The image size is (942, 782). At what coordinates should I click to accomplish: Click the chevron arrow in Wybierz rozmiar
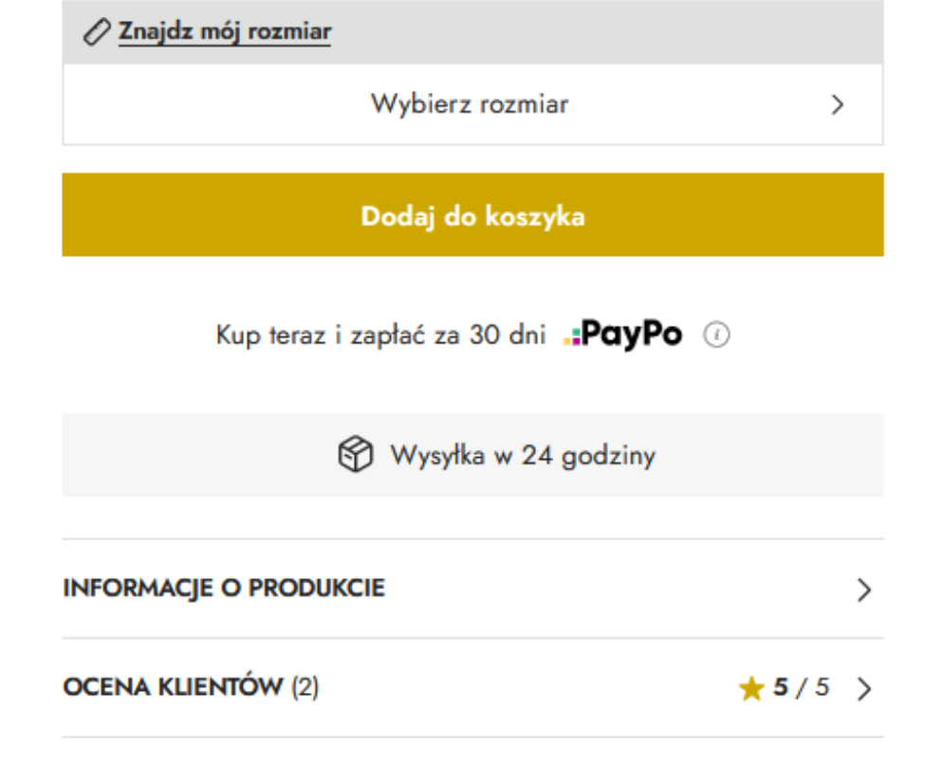[x=838, y=105]
